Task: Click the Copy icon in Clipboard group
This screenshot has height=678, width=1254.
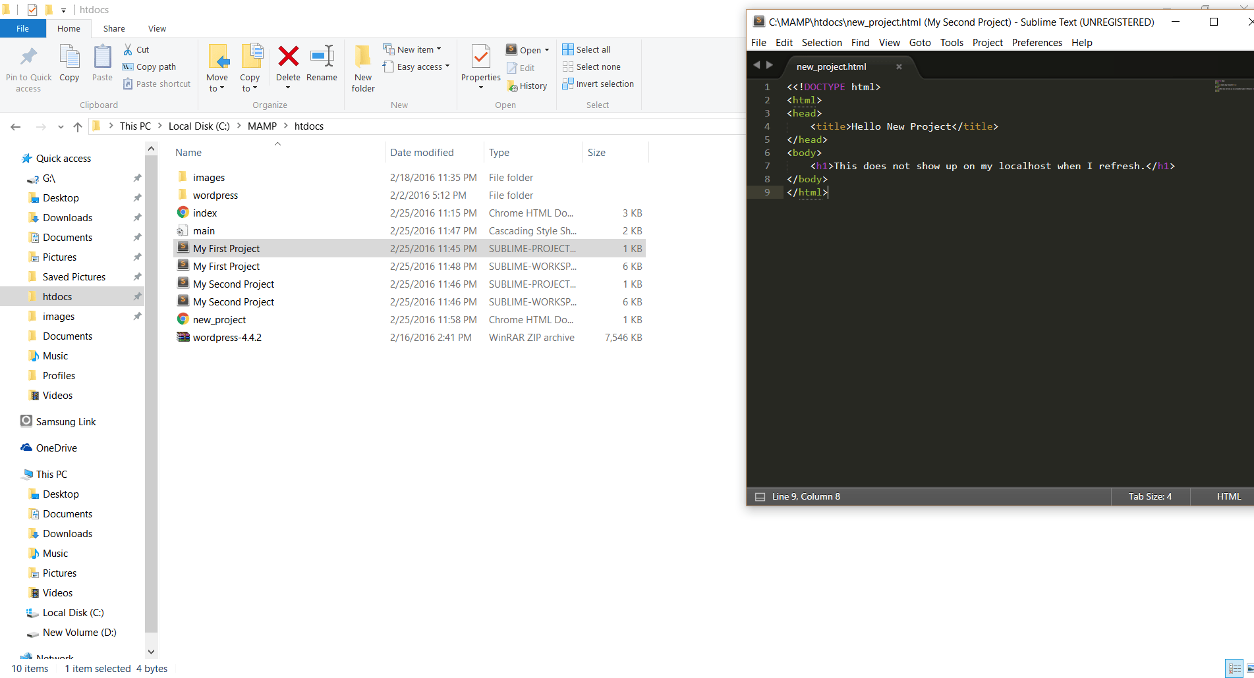Action: [69, 57]
